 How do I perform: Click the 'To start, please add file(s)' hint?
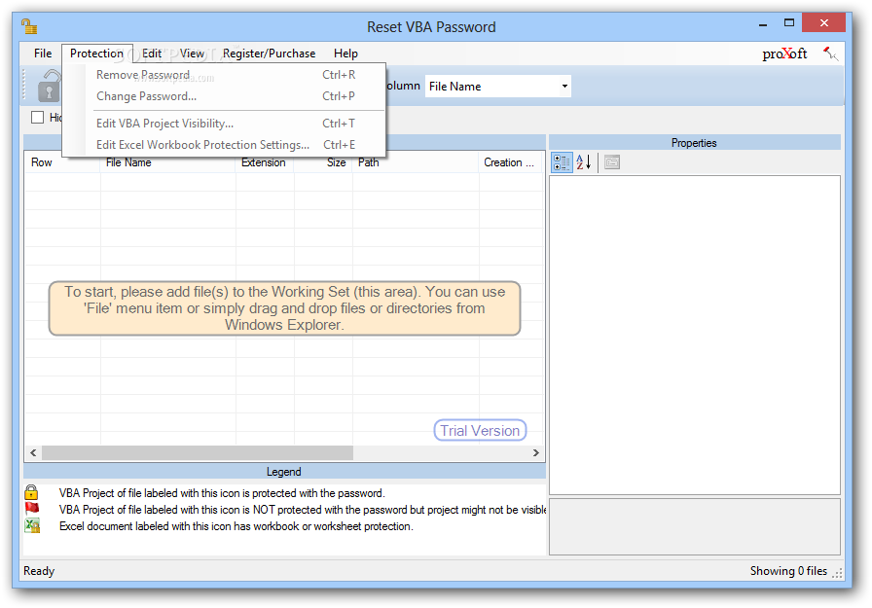285,307
